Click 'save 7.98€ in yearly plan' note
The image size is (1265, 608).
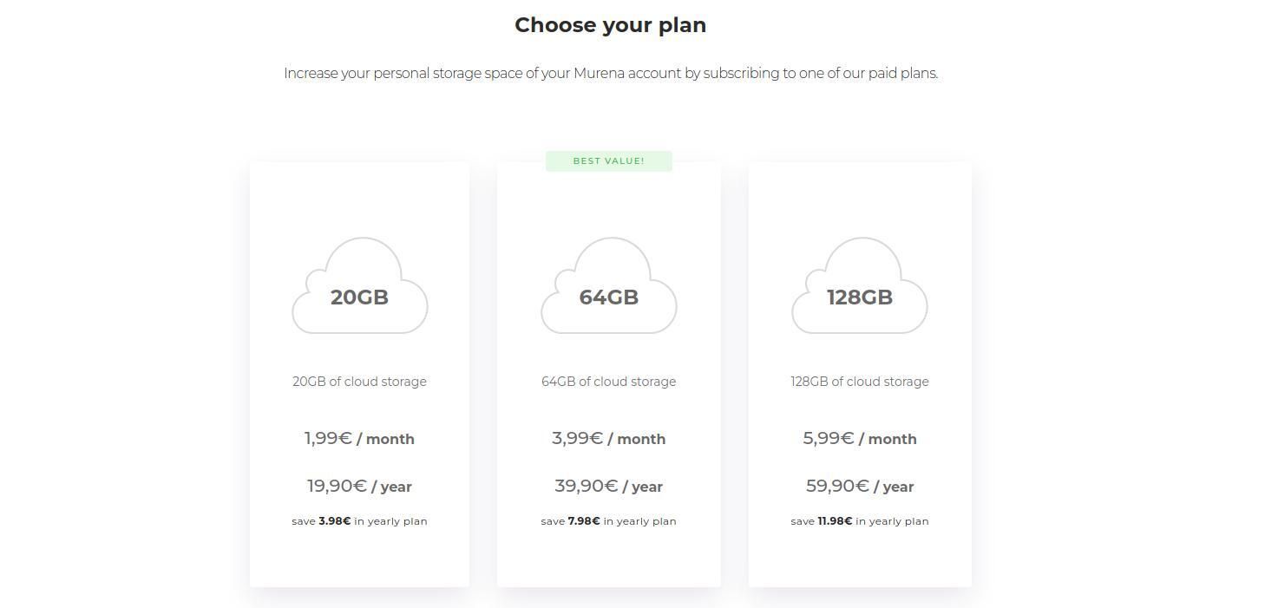coord(608,521)
